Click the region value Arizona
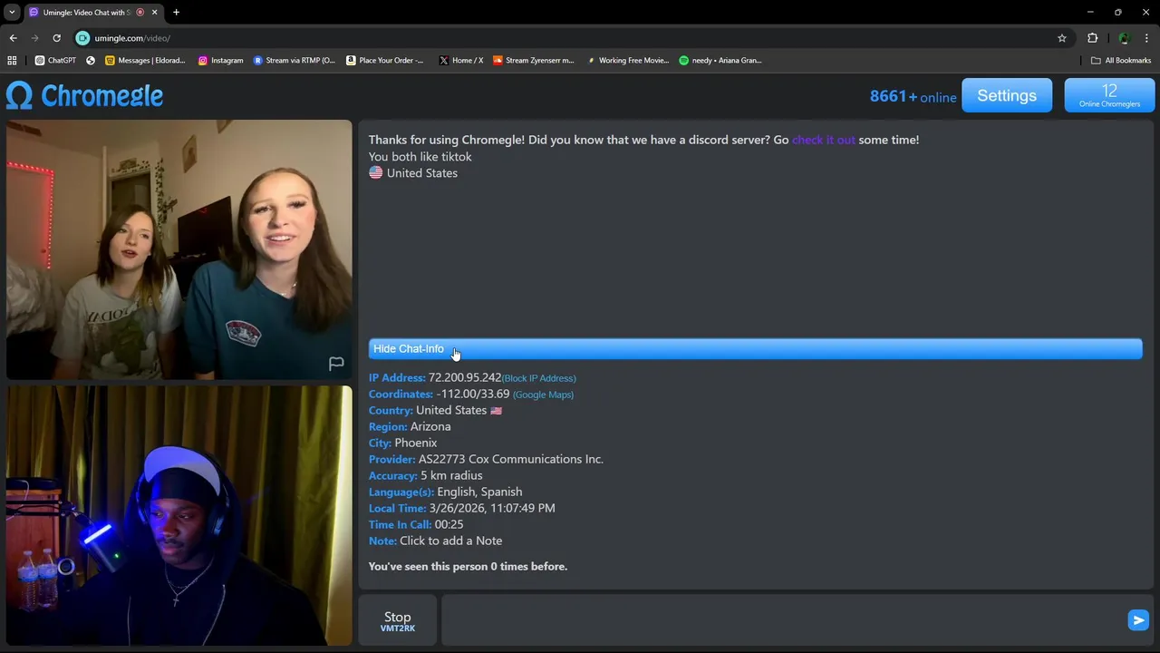The height and width of the screenshot is (653, 1160). pyautogui.click(x=430, y=426)
